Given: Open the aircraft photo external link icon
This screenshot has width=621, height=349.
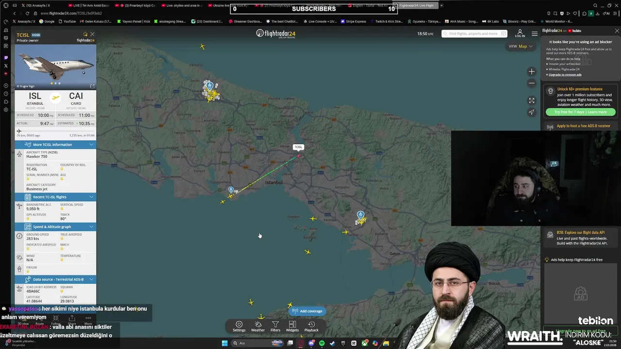Looking at the screenshot, I should click(92, 86).
